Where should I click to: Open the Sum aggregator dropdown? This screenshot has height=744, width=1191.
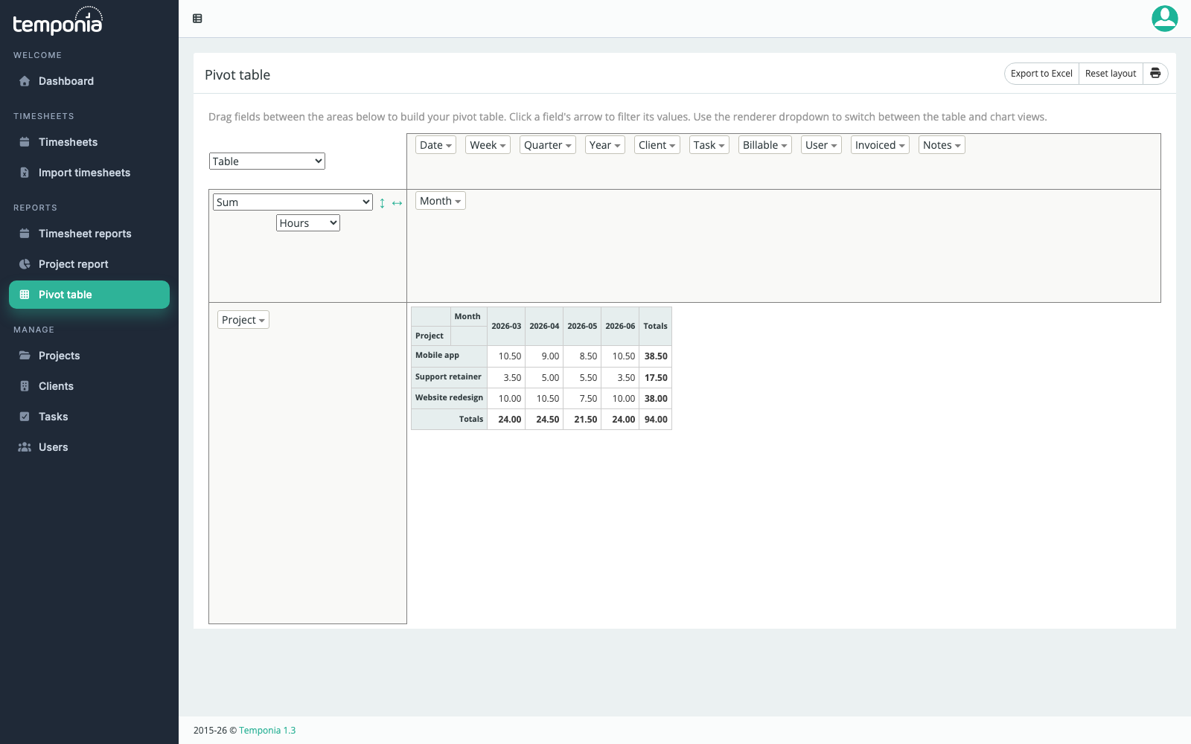(x=293, y=202)
